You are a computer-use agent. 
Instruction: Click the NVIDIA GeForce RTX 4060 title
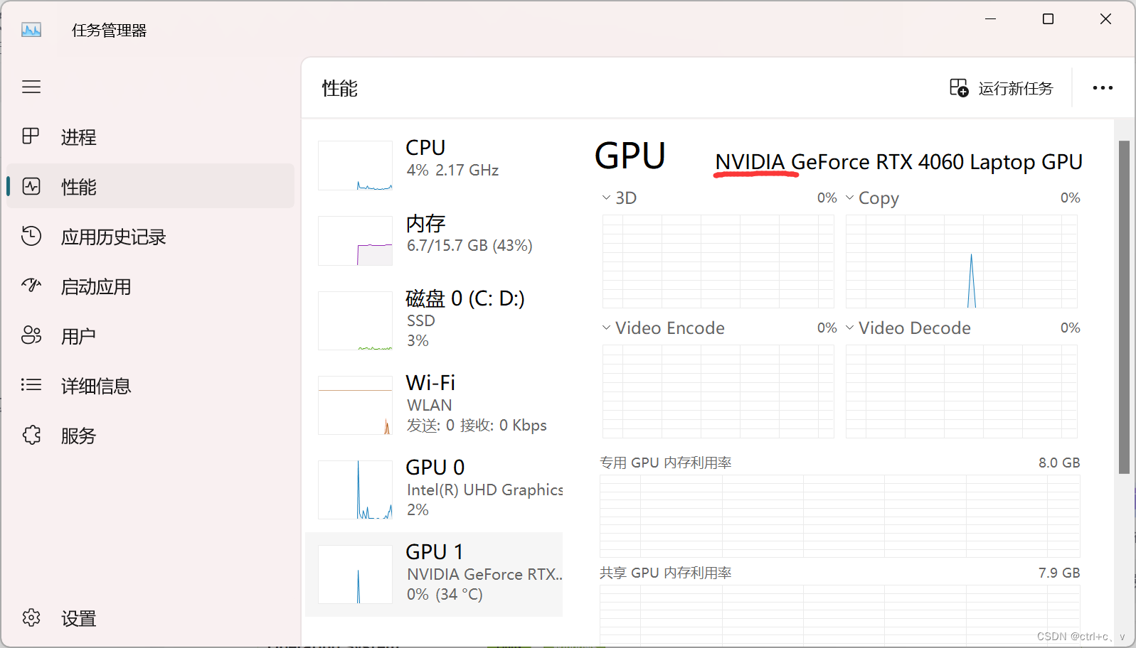click(x=898, y=163)
